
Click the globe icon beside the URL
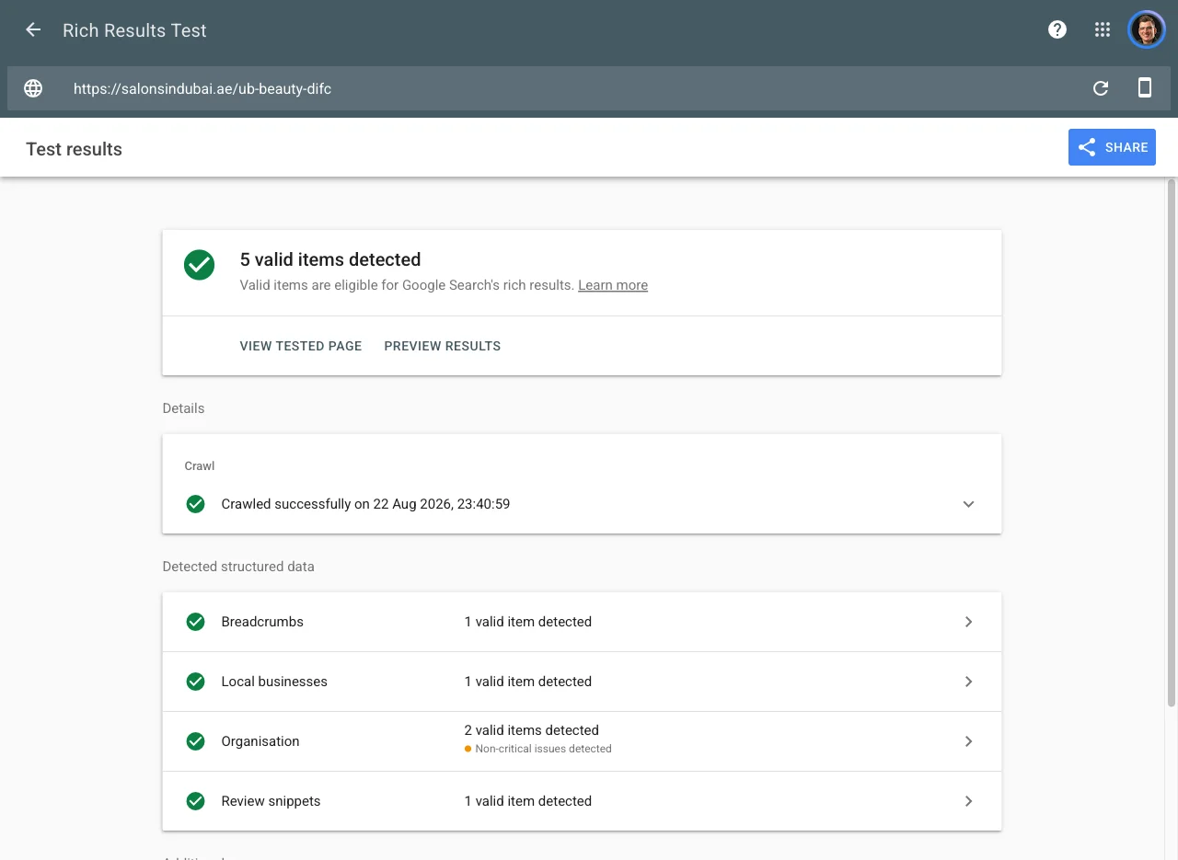pyautogui.click(x=33, y=88)
